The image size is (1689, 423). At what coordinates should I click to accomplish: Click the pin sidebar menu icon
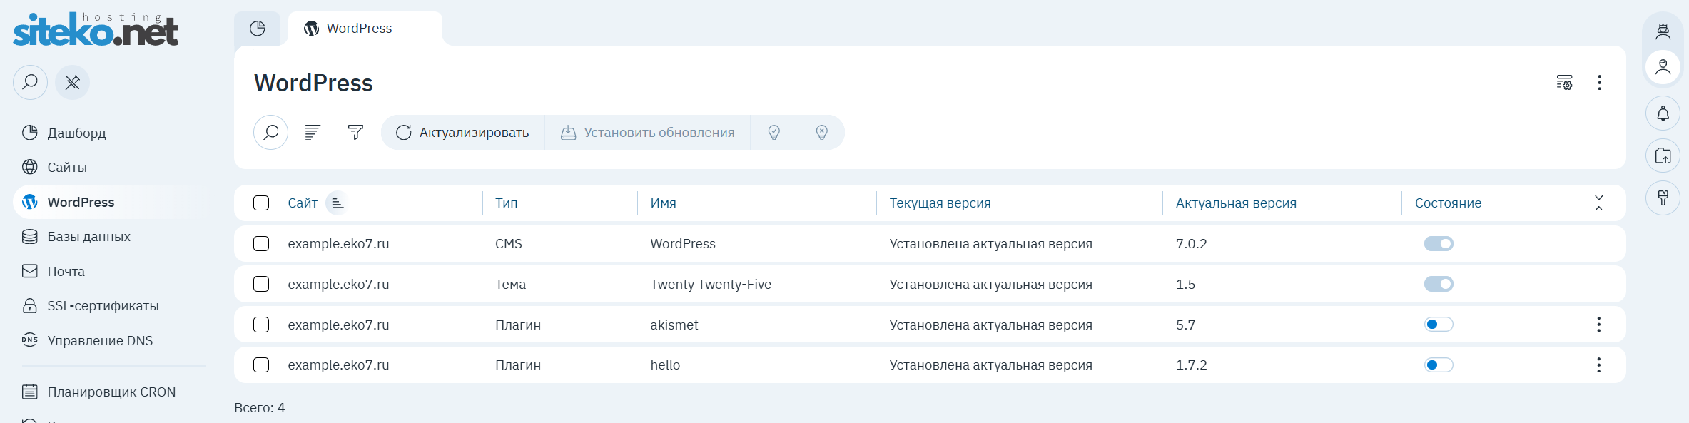coord(73,82)
